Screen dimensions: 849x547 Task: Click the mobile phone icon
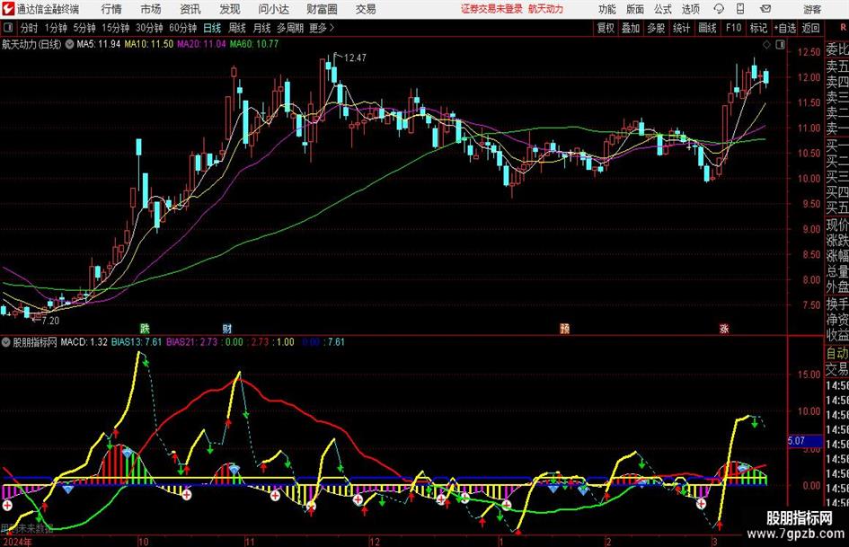coord(740,9)
